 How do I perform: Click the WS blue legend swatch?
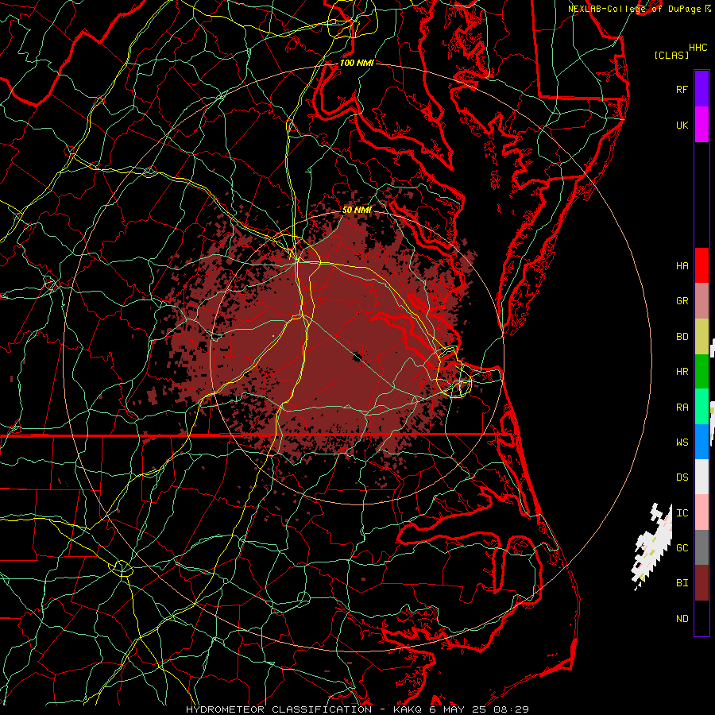701,442
